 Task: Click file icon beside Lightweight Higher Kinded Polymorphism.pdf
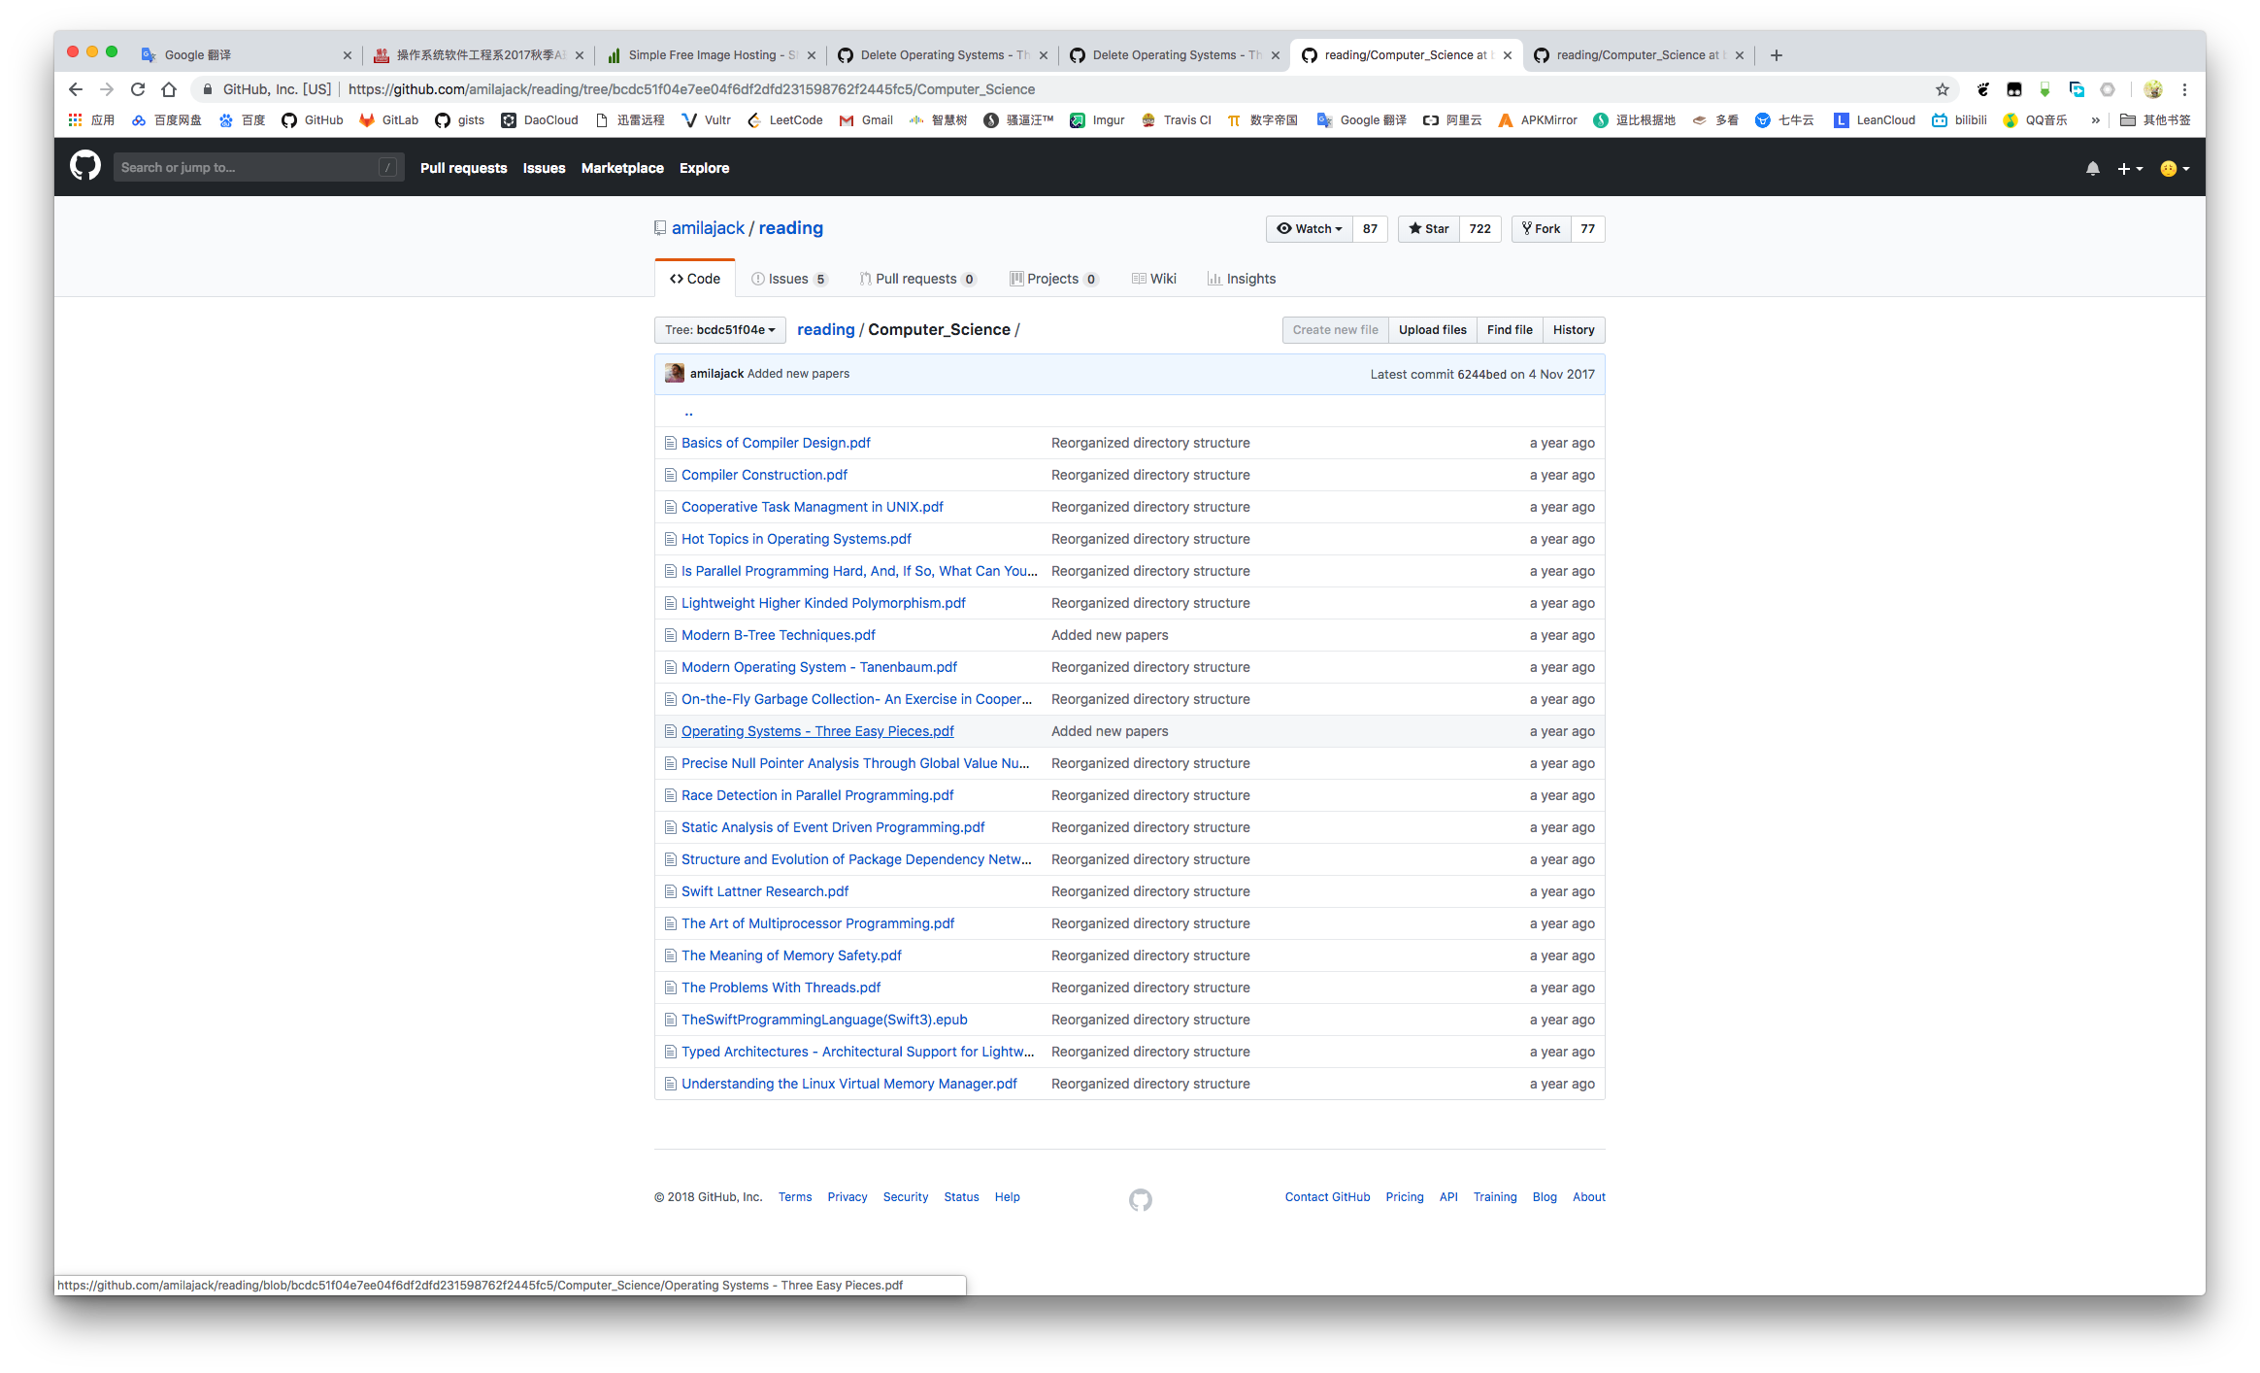pos(670,603)
